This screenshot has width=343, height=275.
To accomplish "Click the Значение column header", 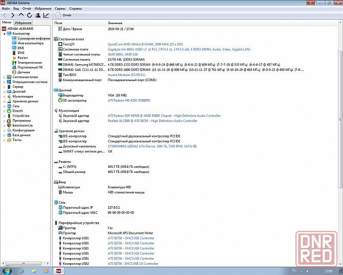I will click(x=207, y=23).
